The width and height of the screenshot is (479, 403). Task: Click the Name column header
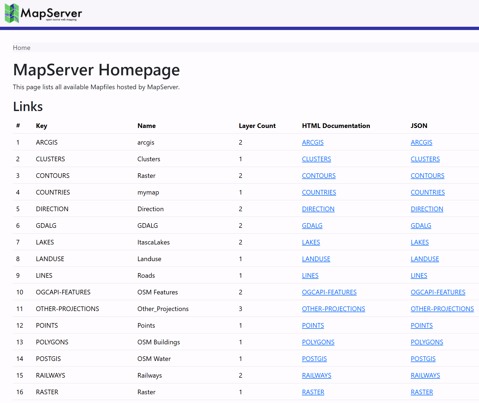pos(147,126)
